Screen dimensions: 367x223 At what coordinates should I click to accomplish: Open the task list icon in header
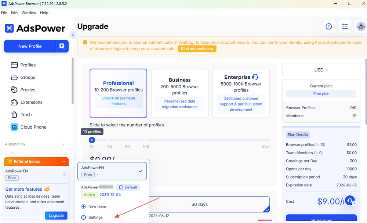(345, 26)
